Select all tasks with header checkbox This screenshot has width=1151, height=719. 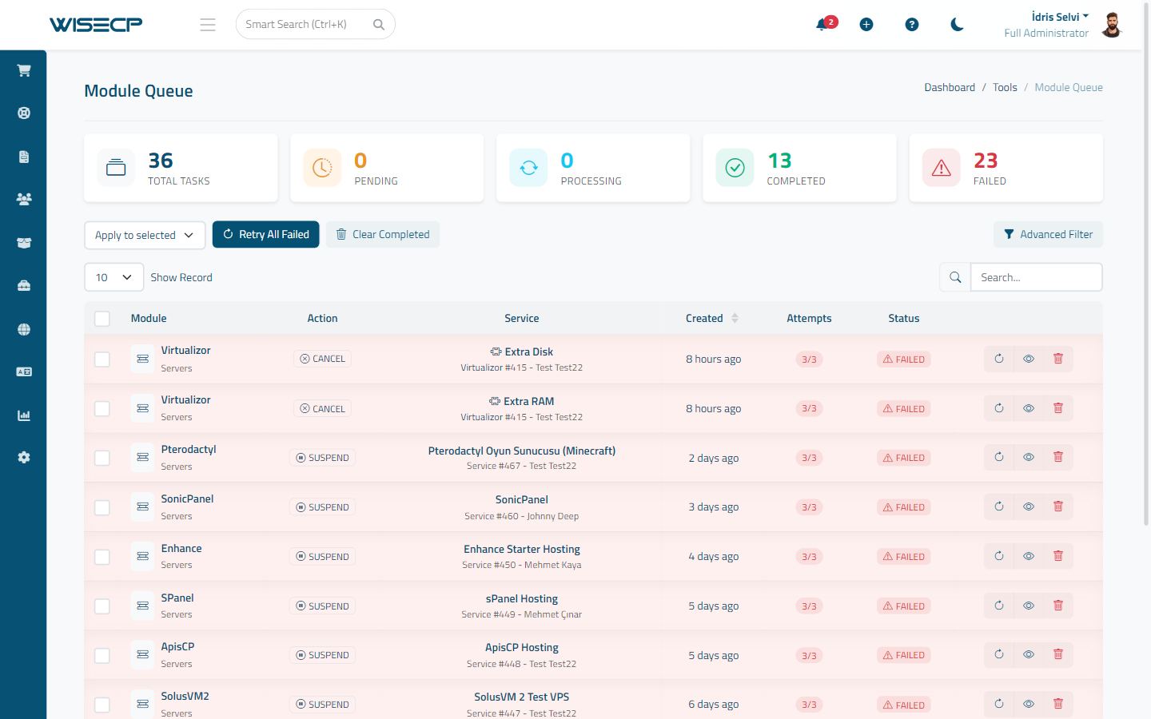102,319
